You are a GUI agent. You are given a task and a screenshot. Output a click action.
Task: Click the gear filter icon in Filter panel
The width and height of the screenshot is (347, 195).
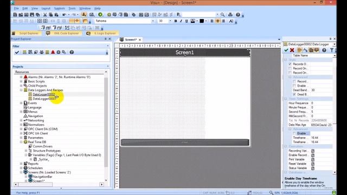click(59, 52)
